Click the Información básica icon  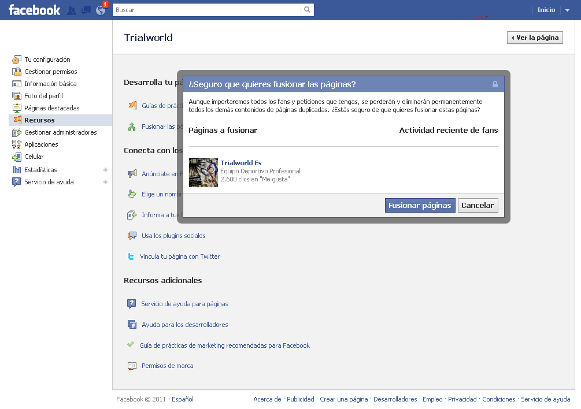click(17, 84)
